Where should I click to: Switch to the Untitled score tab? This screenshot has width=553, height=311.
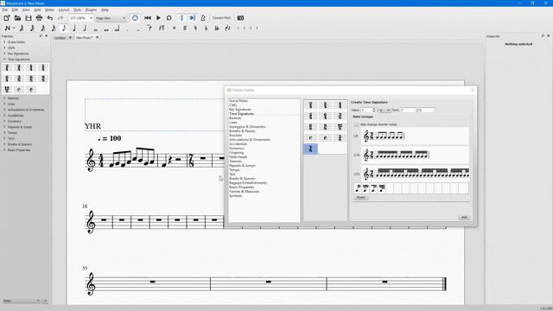(60, 38)
